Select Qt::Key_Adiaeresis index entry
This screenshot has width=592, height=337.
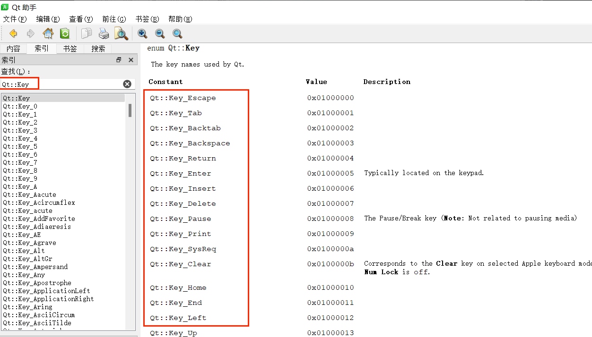(x=63, y=227)
